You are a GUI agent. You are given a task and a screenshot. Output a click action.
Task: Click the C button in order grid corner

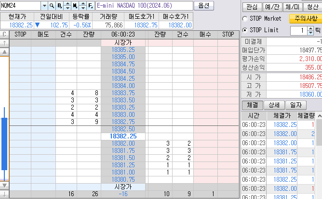4,34
